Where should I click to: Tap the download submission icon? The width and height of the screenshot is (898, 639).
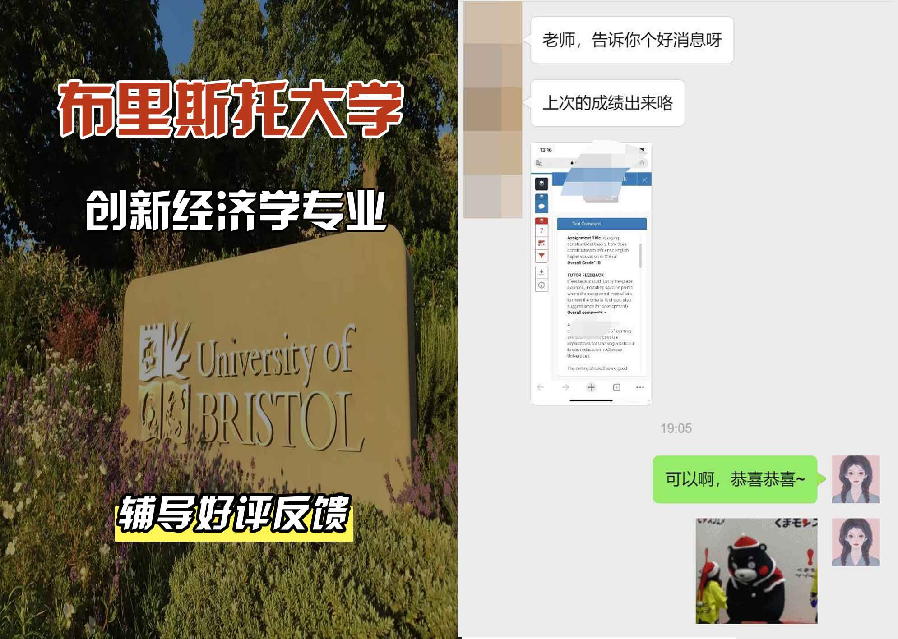[542, 272]
